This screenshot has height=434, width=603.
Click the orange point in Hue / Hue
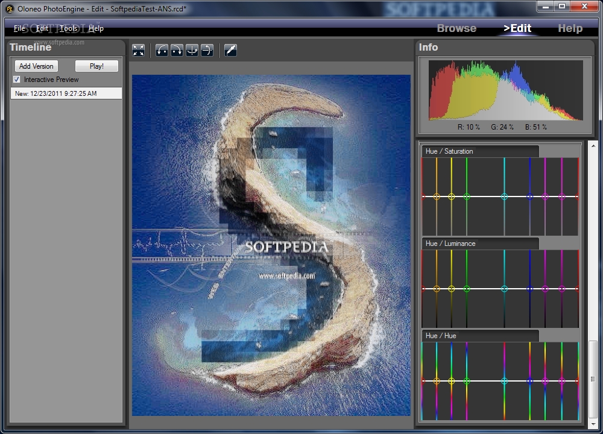click(x=437, y=381)
